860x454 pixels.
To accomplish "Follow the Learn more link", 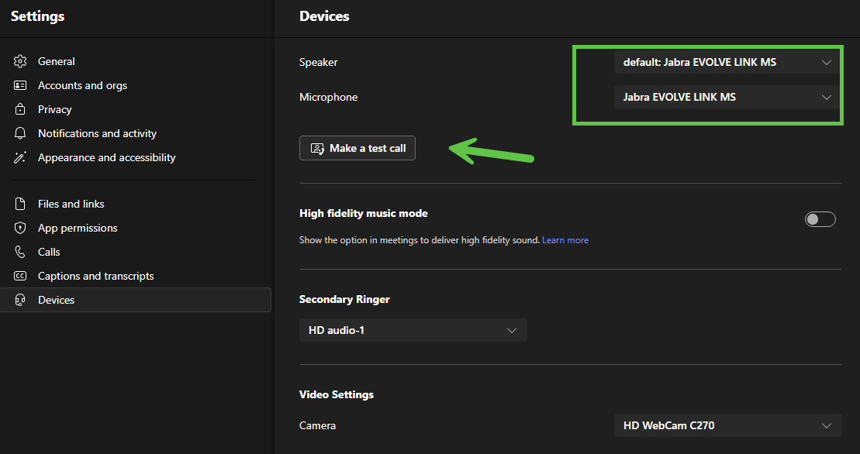I will pyautogui.click(x=565, y=240).
